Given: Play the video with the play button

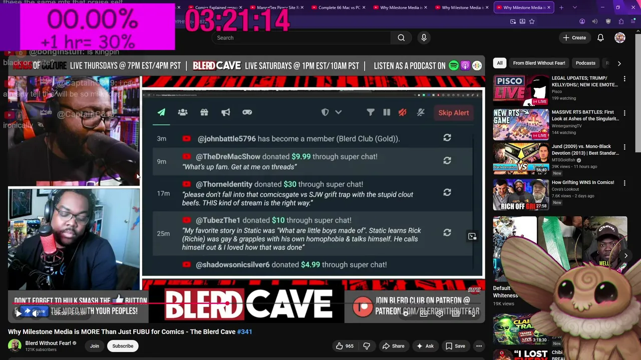Looking at the screenshot, I should [19, 313].
